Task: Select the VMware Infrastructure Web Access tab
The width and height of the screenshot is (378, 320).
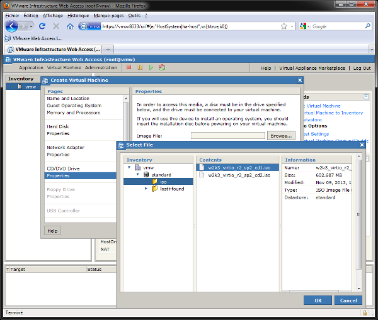Action: 53,49
